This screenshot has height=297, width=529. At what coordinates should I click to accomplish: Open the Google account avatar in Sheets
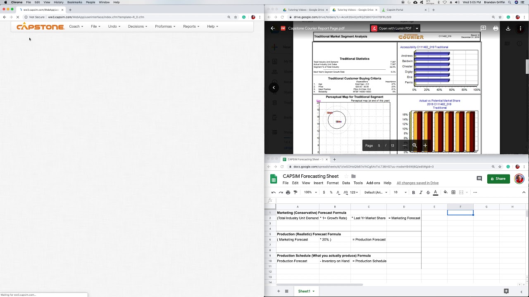(x=519, y=179)
